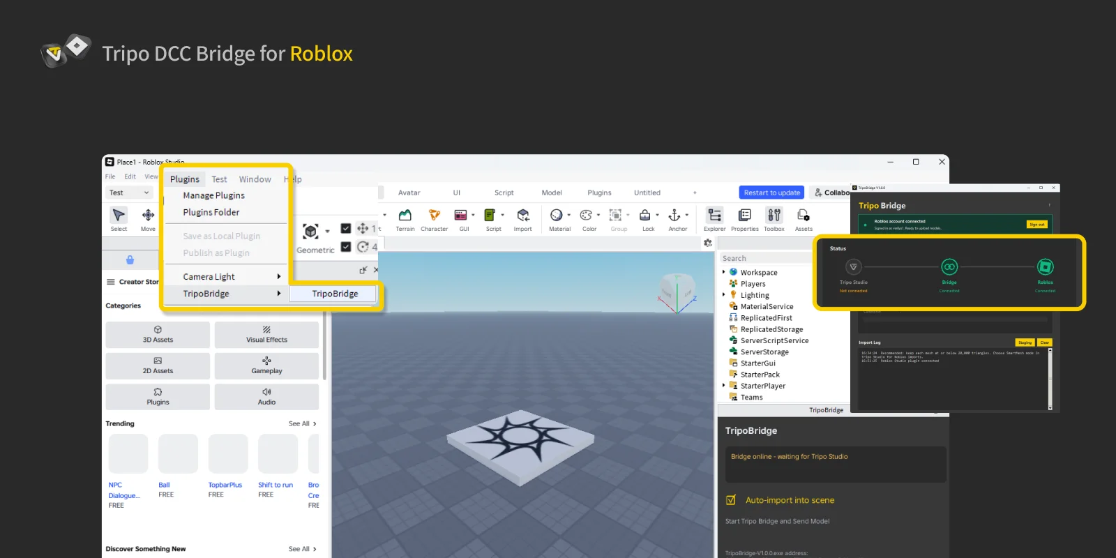Click the Geometric collision mode icon
The image size is (1116, 558).
pyautogui.click(x=310, y=232)
